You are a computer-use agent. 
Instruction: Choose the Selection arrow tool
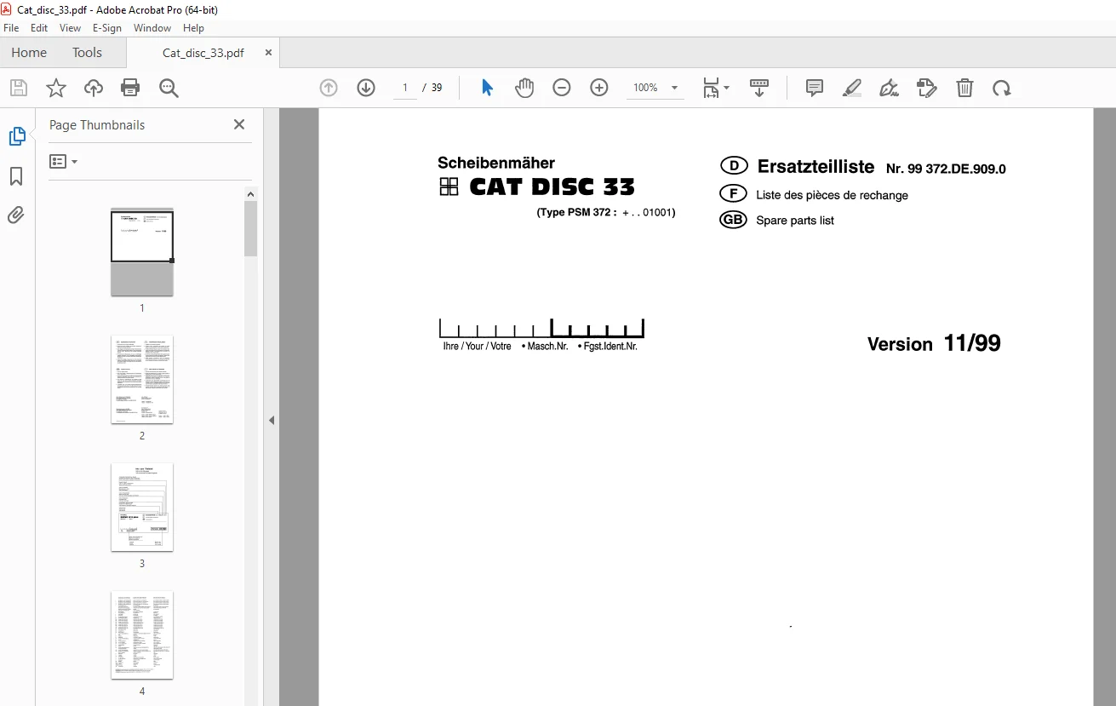pos(487,88)
